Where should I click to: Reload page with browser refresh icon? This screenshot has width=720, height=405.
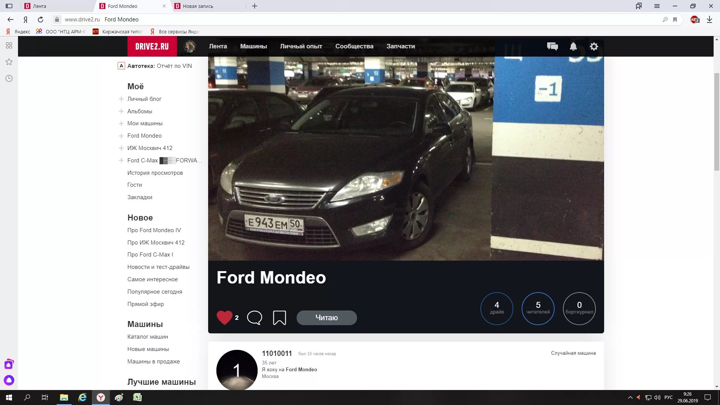tap(40, 19)
